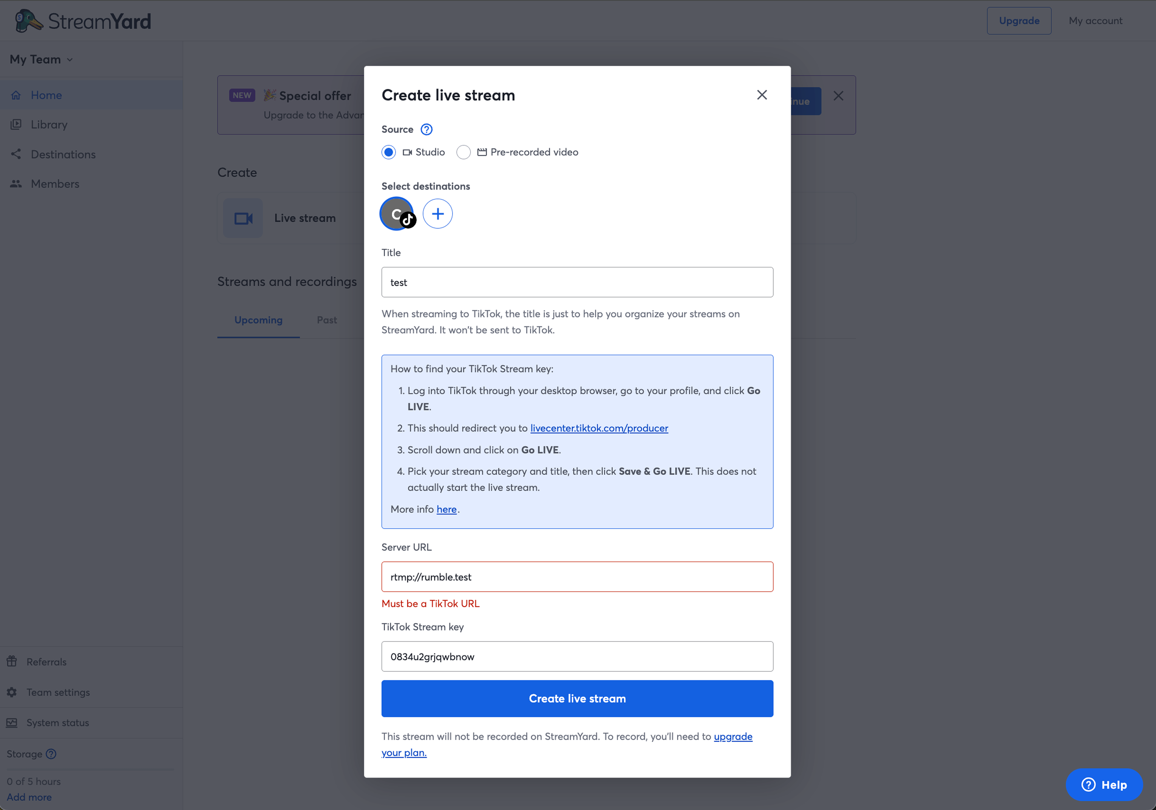Switch to the Past tab
This screenshot has width=1156, height=810.
[x=327, y=320]
